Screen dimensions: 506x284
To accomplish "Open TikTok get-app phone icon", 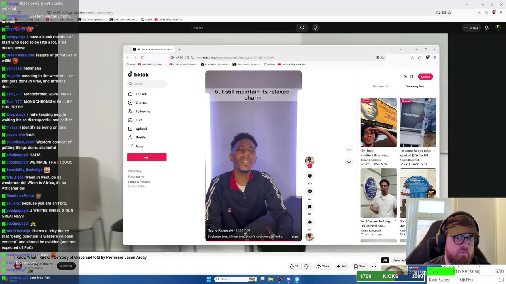I will [412, 77].
